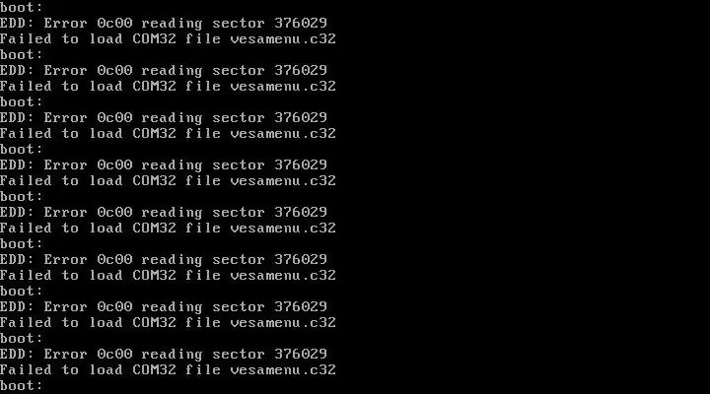The width and height of the screenshot is (710, 394).
Task: Click the word COM32 in the first failure line
Action: point(155,38)
